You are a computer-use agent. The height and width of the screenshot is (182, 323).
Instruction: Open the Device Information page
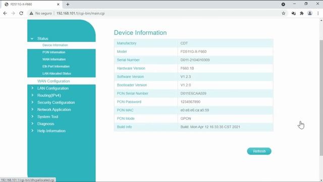click(x=55, y=45)
